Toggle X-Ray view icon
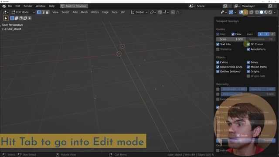This screenshot has height=157, width=279. [x=251, y=12]
